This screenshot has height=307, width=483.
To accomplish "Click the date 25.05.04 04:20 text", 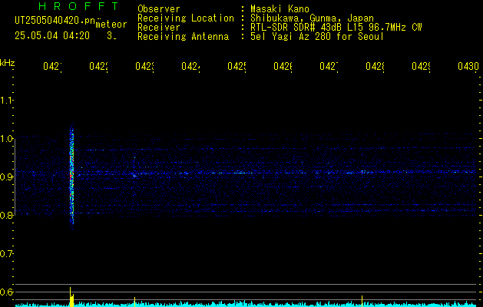I will pos(52,36).
